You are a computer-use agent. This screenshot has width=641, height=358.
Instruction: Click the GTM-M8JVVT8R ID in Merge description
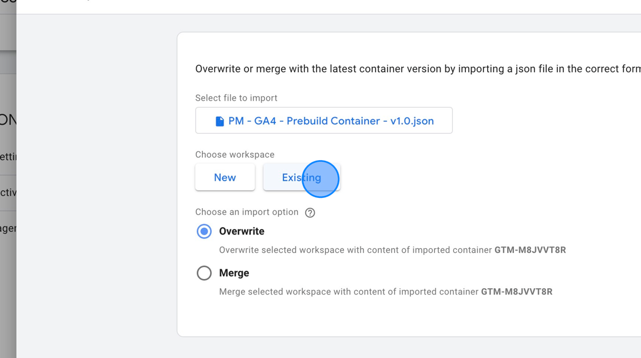(517, 292)
